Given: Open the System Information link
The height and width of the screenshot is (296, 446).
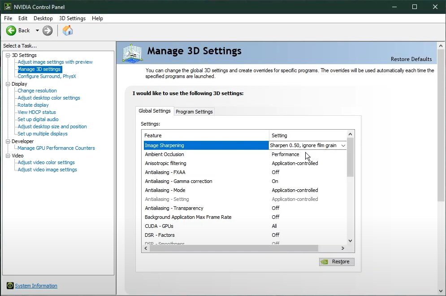Looking at the screenshot, I should (36, 286).
